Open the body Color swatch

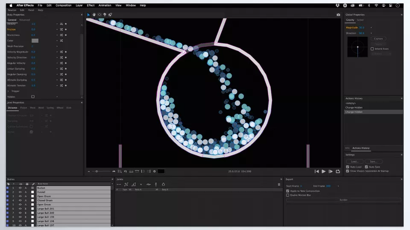tap(35, 41)
